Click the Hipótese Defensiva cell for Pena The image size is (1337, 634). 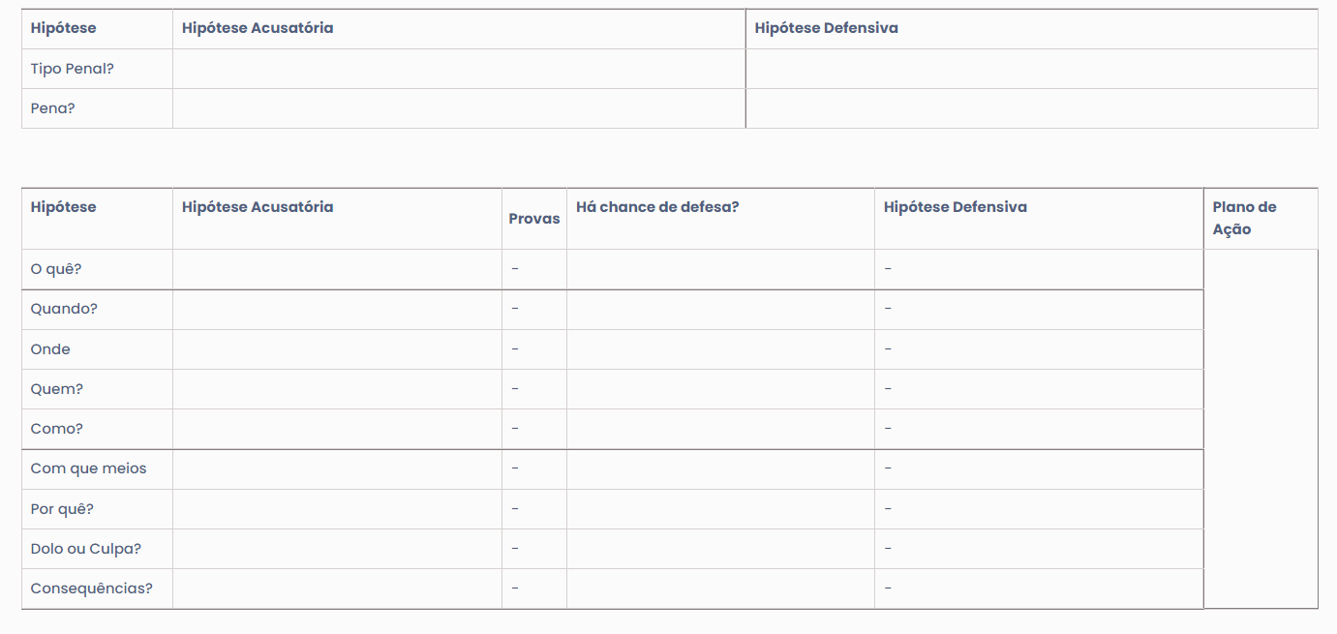(1031, 108)
